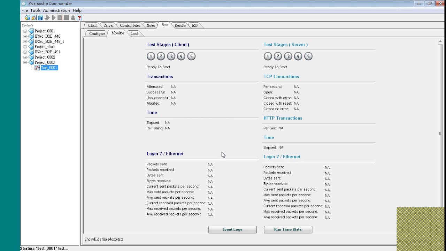Expand the IPSec_B2B_491 tree node
The image size is (446, 251).
point(25,52)
